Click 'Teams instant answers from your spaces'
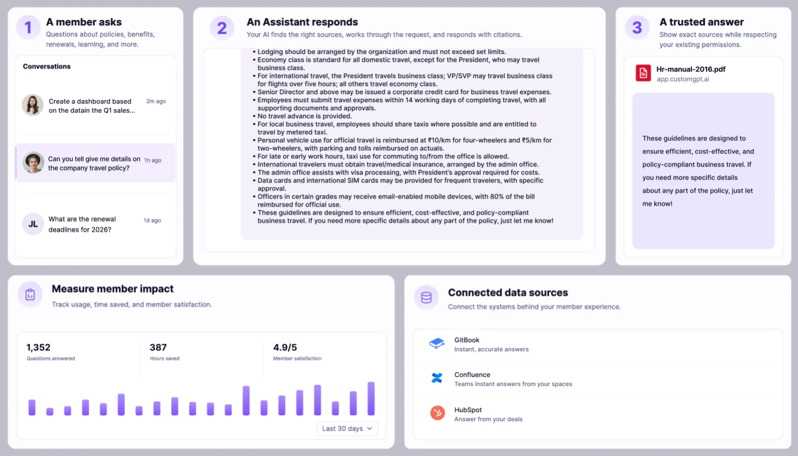 (x=513, y=384)
